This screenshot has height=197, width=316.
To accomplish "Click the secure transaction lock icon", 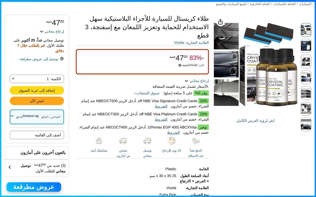I will (99, 141).
